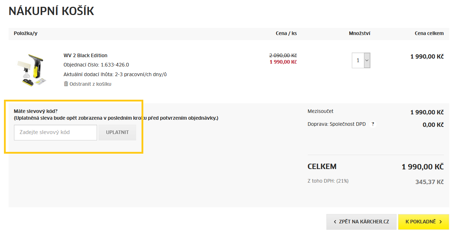The image size is (455, 233).
Task: Open the Množství selector showing 1
Action: 358,60
